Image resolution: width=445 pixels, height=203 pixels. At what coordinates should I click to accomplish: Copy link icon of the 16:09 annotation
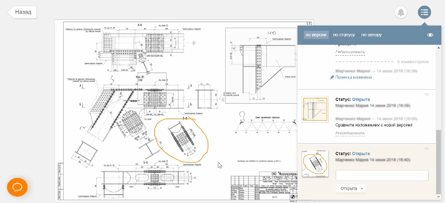coord(426,94)
